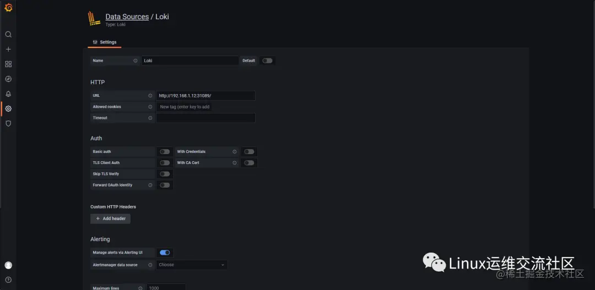Enable the Skip TLS Verify switch
The height and width of the screenshot is (290, 595).
click(x=165, y=174)
